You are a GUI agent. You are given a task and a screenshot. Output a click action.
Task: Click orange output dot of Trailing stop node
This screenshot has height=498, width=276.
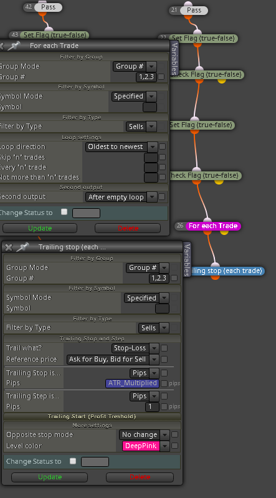pyautogui.click(x=215, y=277)
